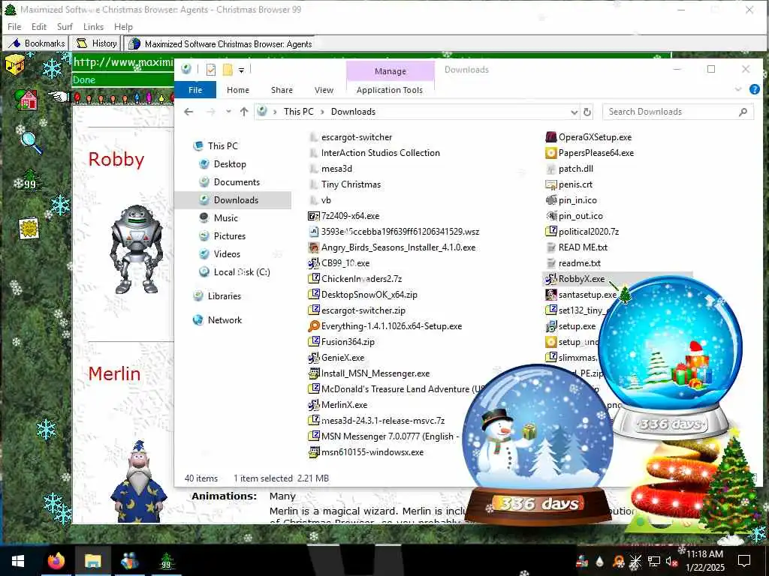The width and height of the screenshot is (769, 576).
Task: Click the network tray icon
Action: 653,561
